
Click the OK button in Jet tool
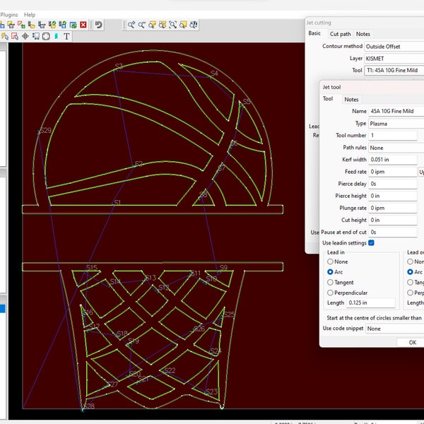point(413,342)
